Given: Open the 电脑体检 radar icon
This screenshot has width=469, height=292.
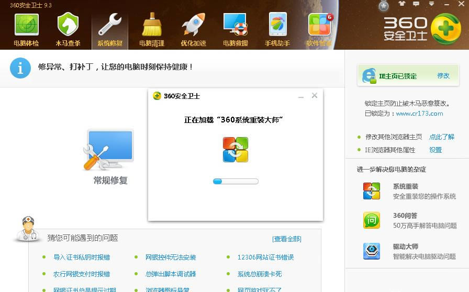Looking at the screenshot, I should [26, 25].
